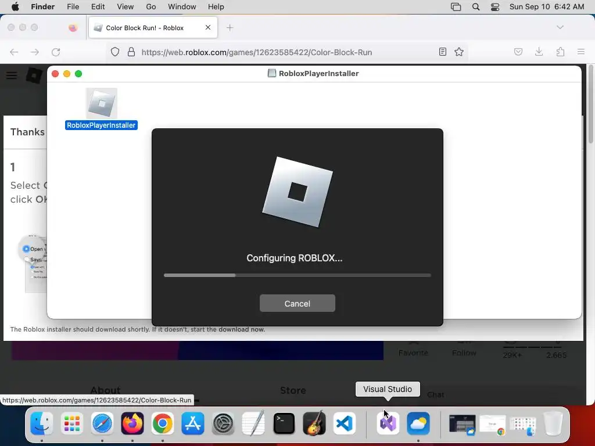Close the Color Block Run! tab
This screenshot has height=446, width=595.
208,27
